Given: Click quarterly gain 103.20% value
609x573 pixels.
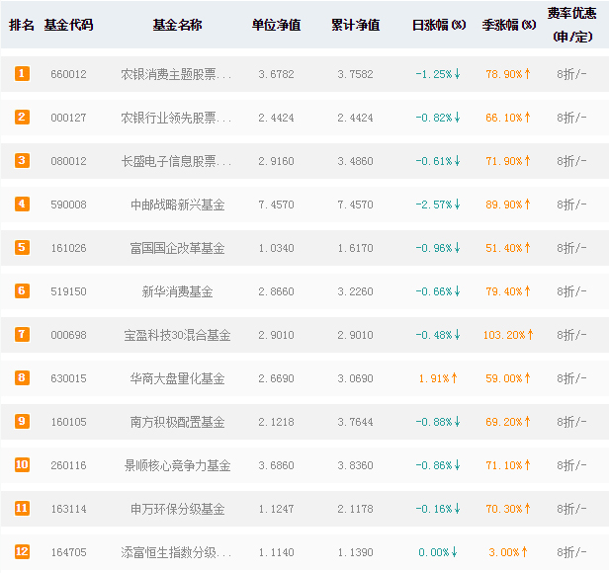Looking at the screenshot, I should tap(508, 335).
